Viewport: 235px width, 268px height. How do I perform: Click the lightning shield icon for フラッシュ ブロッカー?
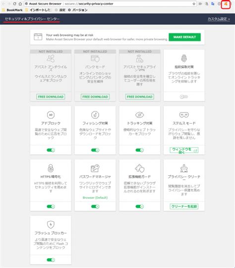51,225
